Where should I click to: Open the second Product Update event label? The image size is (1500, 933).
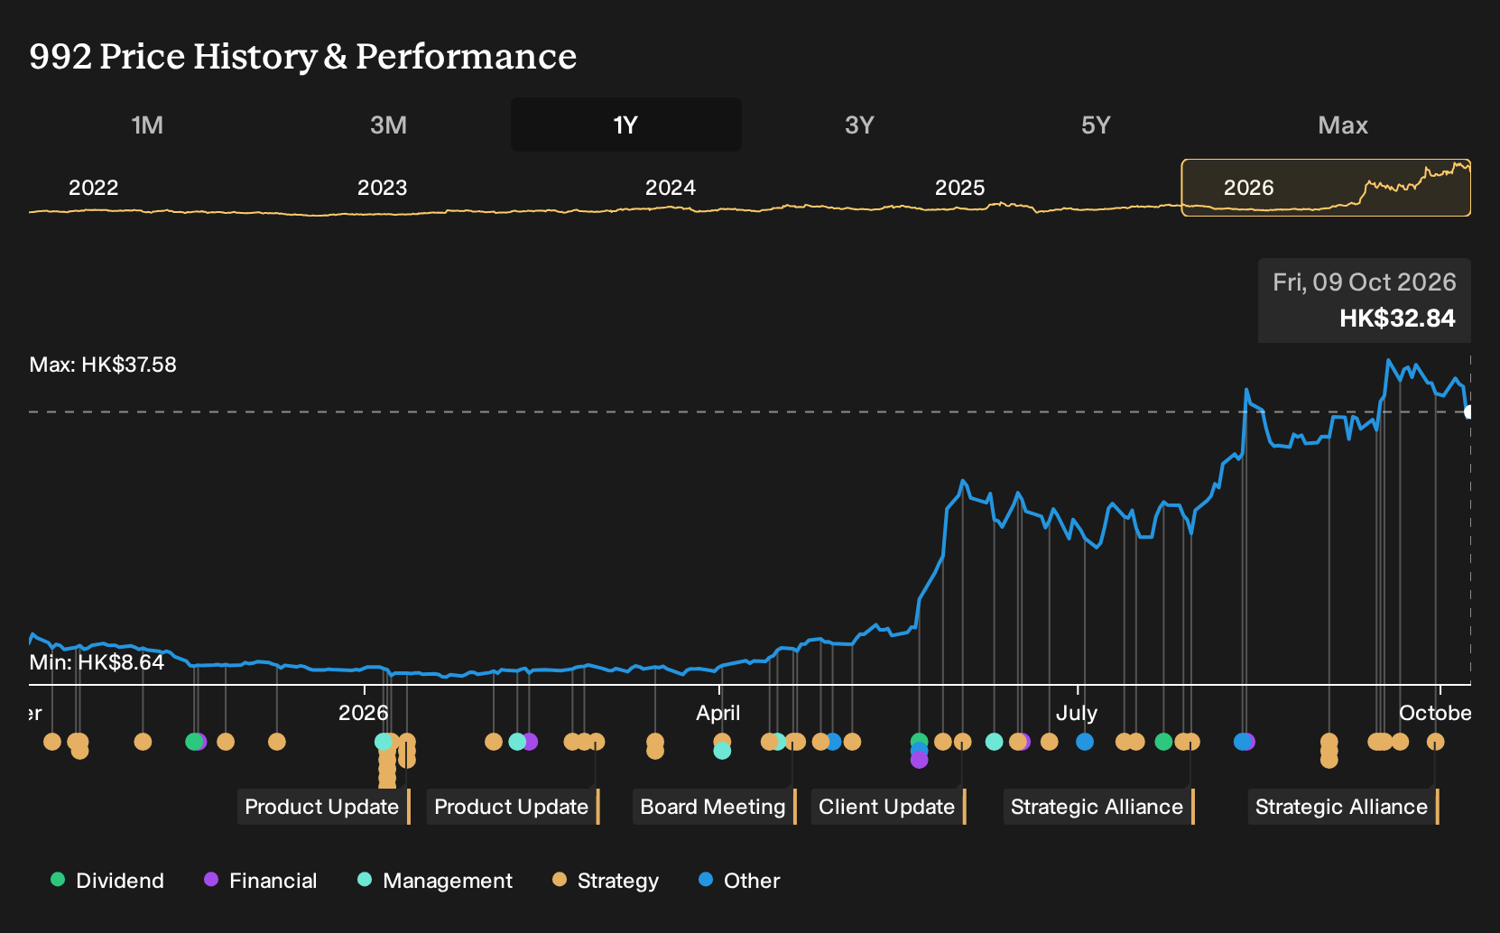coord(514,807)
